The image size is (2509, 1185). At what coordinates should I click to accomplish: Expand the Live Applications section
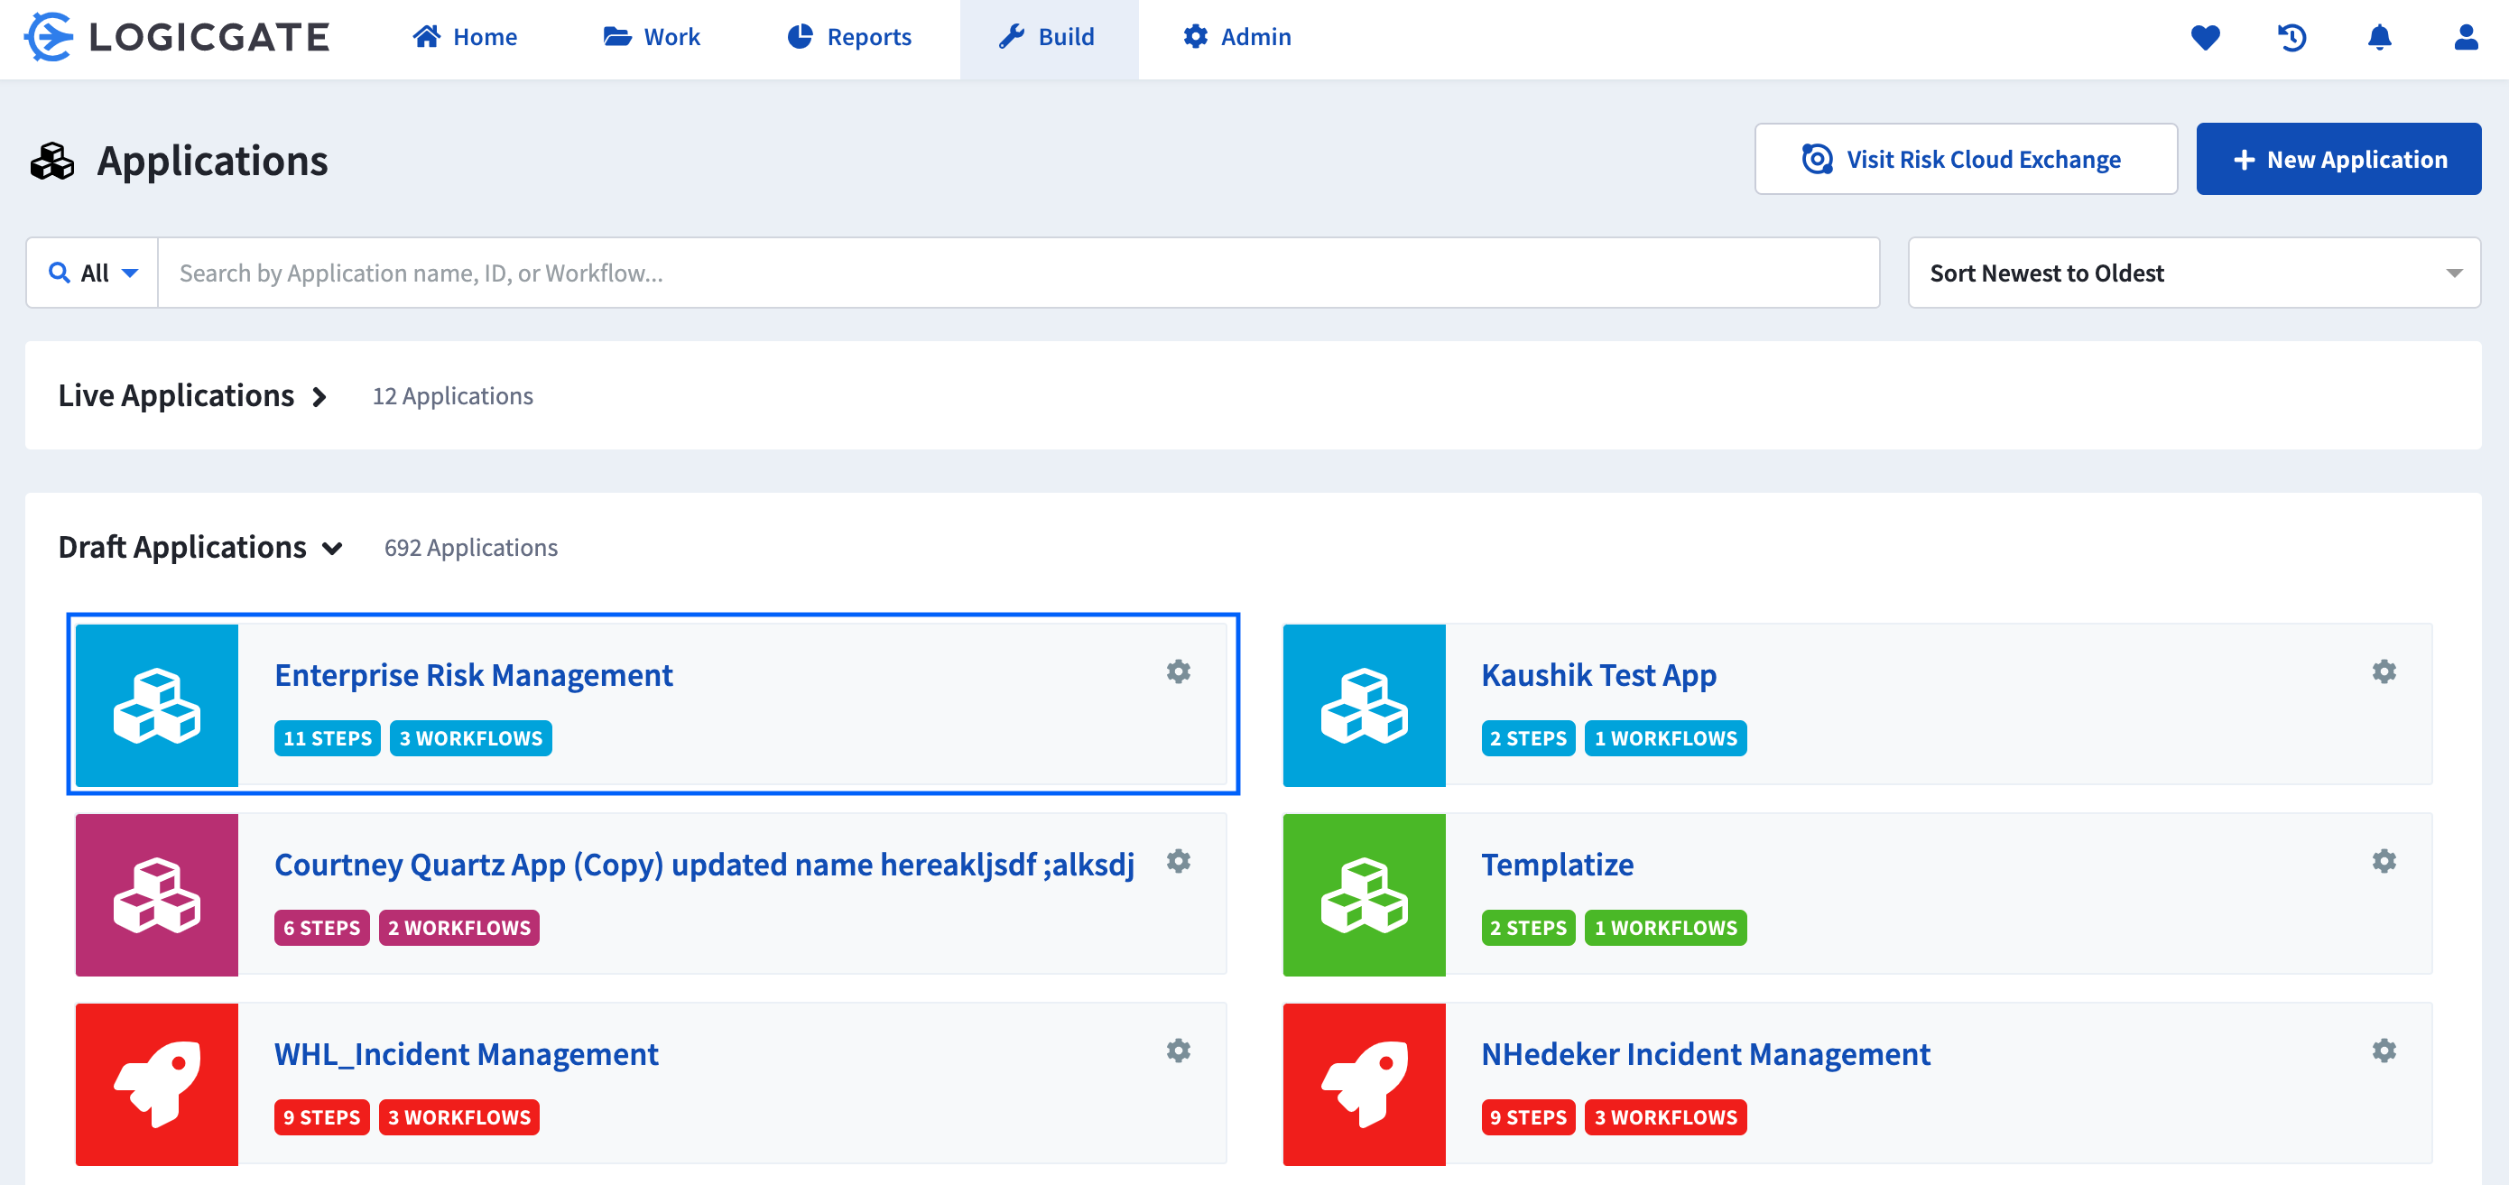193,395
